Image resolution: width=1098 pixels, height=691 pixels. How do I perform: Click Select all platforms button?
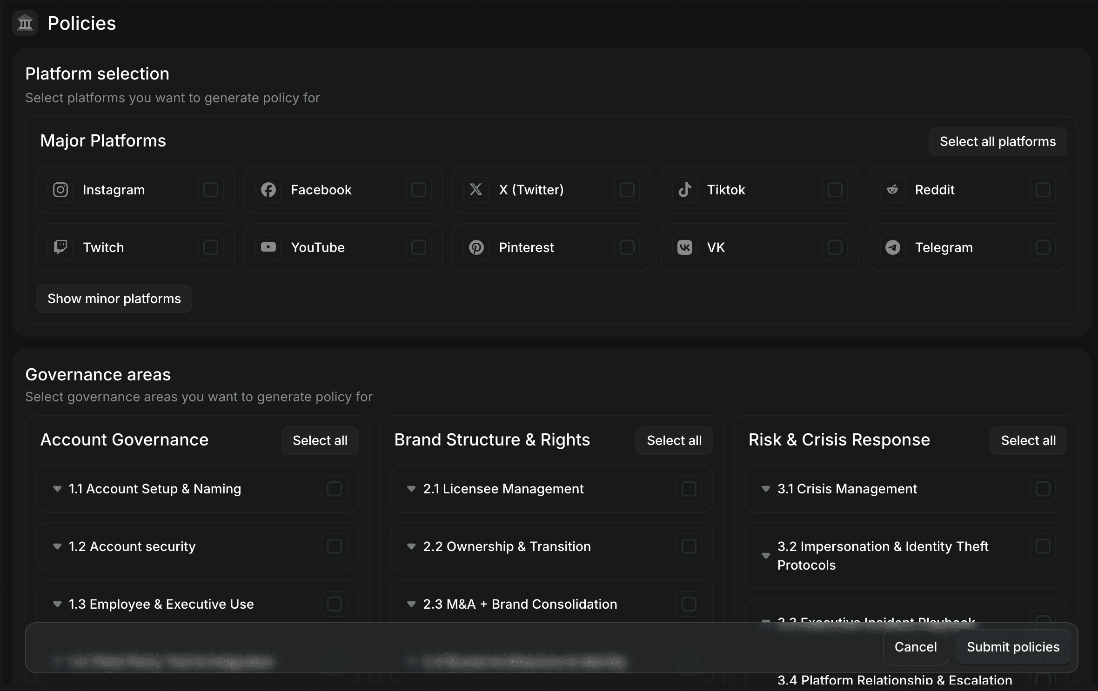click(998, 141)
